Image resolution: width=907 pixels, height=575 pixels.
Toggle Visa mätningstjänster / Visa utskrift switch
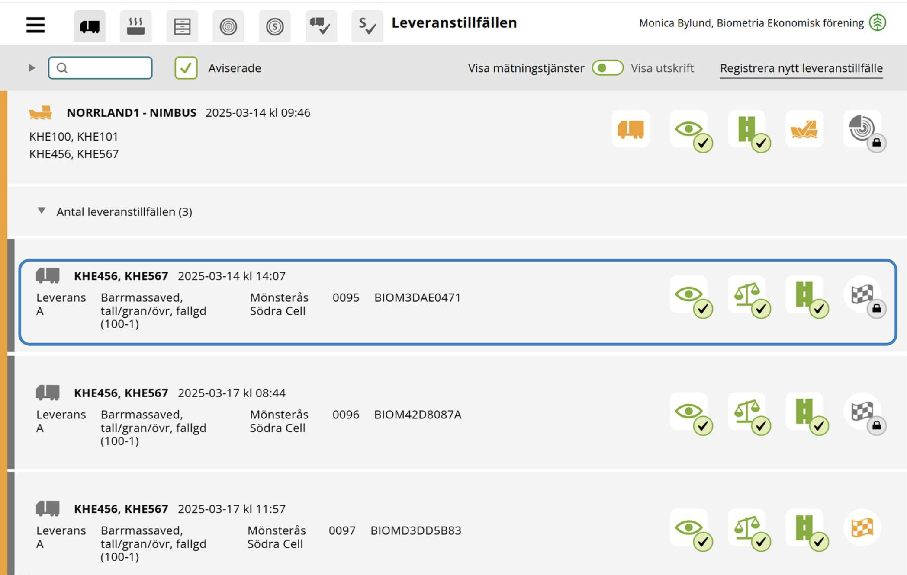608,68
